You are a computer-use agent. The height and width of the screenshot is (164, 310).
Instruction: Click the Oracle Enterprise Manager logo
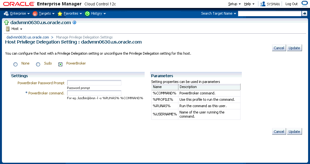point(42,4)
